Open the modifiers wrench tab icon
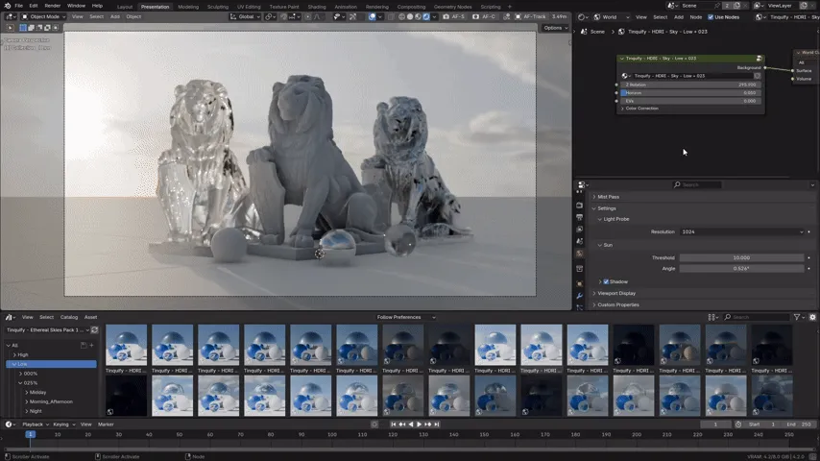The image size is (820, 461). tap(579, 296)
